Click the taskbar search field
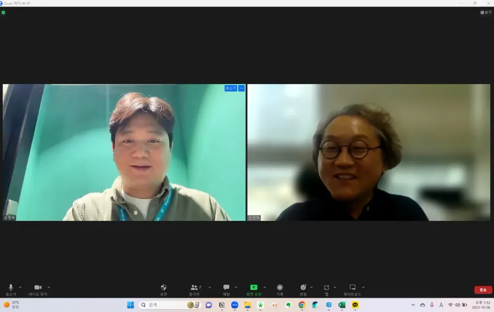The image size is (494, 312). point(170,305)
